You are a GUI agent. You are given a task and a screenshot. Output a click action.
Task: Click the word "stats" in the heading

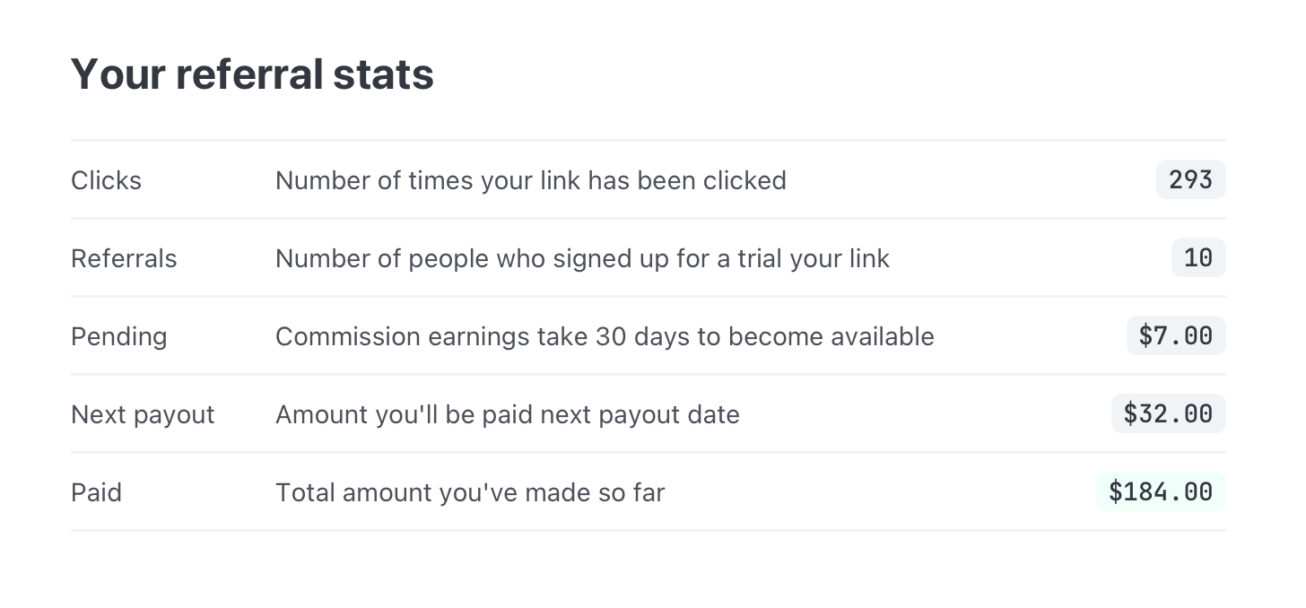pyautogui.click(x=383, y=74)
